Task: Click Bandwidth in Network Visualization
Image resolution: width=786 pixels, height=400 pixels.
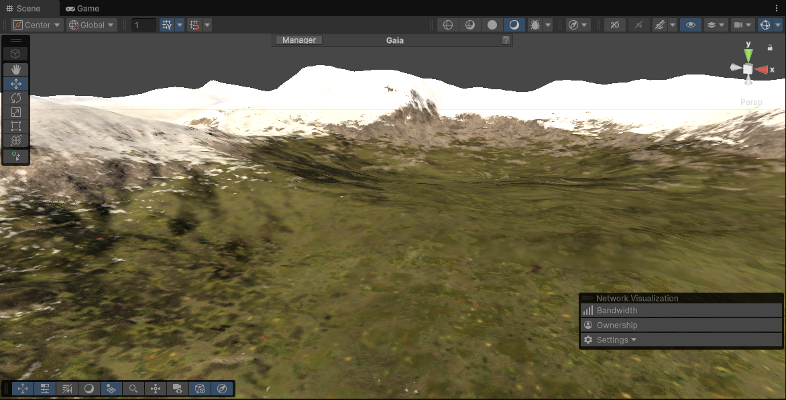Action: pos(617,311)
